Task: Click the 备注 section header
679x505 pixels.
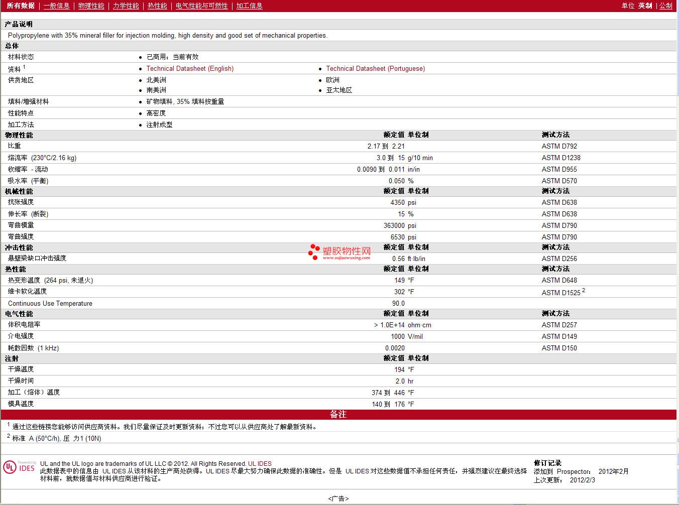Action: 338,415
